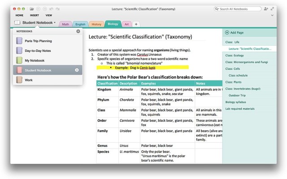The image size is (287, 179).
Task: Expand the ribbon using the chevron
Action: [x=273, y=15]
